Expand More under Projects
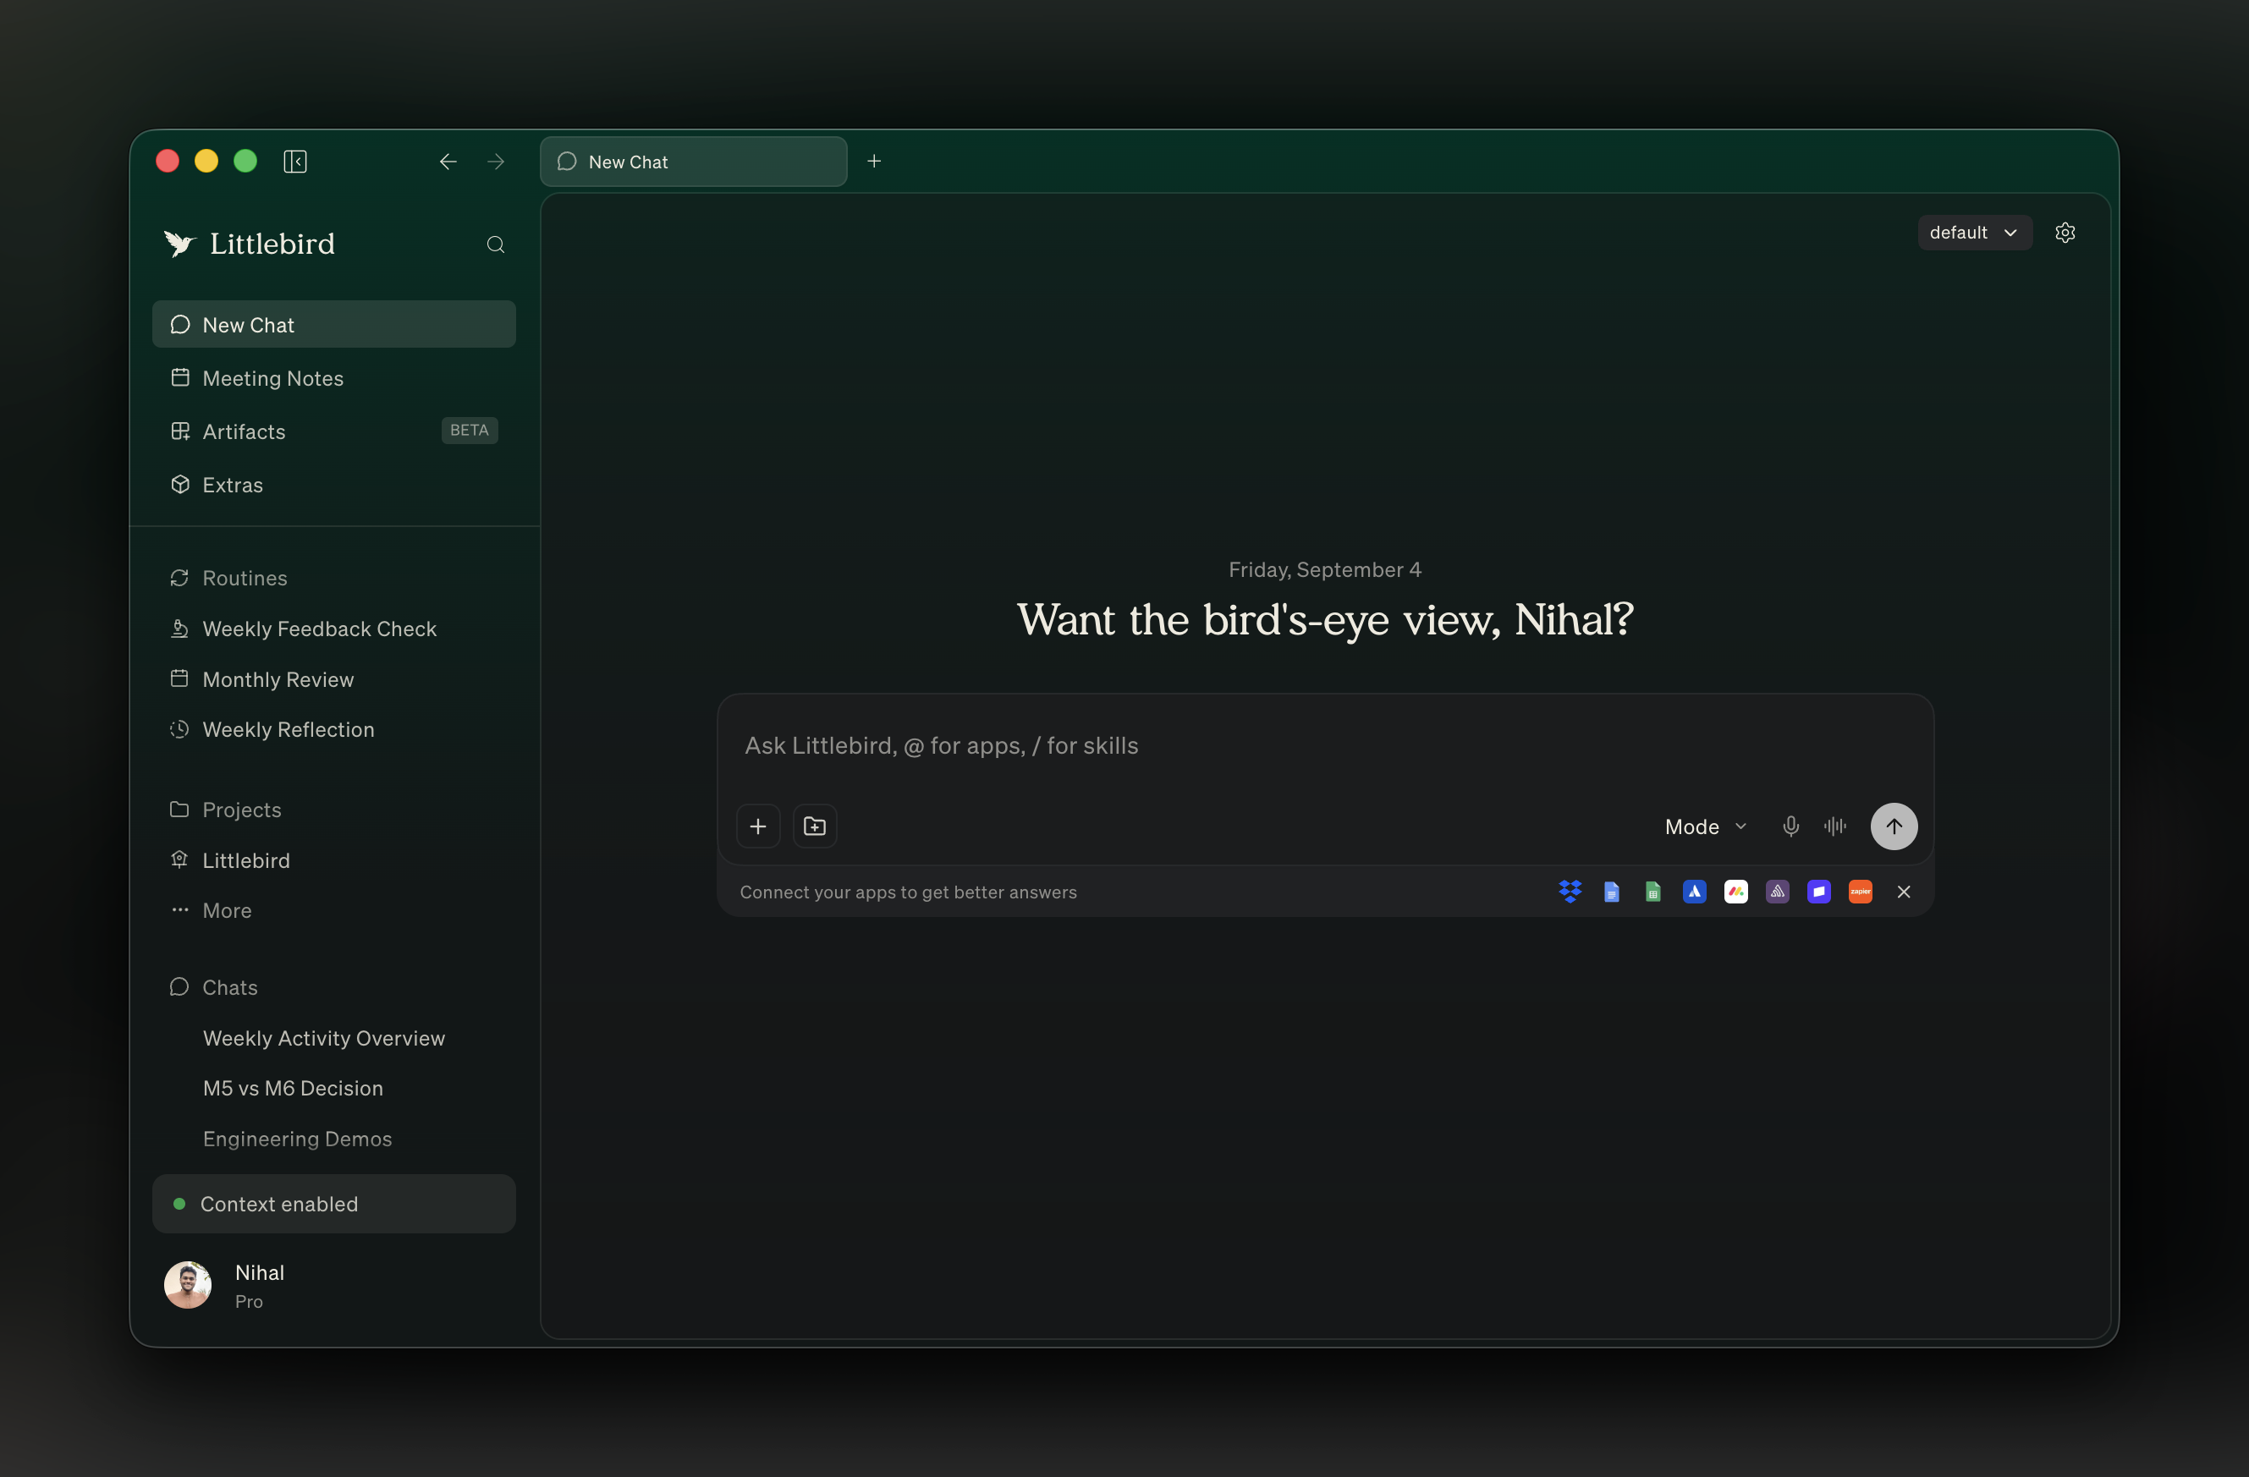The width and height of the screenshot is (2249, 1477). coord(227,911)
